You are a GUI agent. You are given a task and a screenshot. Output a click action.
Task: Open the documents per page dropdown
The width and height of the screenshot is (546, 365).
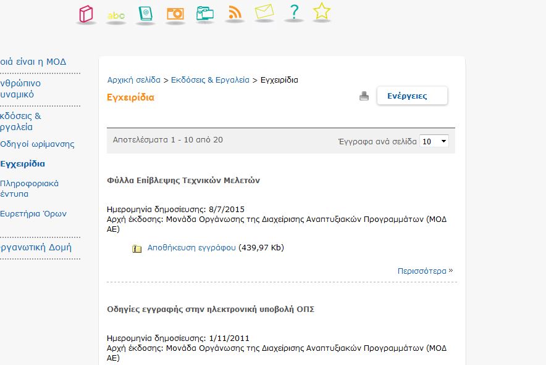click(x=433, y=141)
